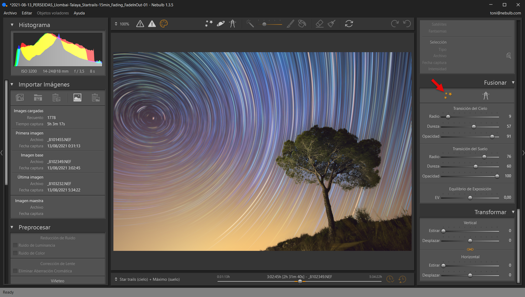525x297 pixels.
Task: Enable Eliminar Aberración Cromática checkbox
Action: coord(15,271)
